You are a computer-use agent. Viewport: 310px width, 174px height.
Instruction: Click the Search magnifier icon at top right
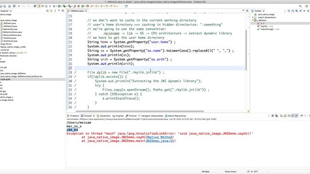coord(300,6)
